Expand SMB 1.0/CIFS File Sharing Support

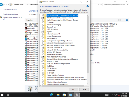(x=41, y=64)
